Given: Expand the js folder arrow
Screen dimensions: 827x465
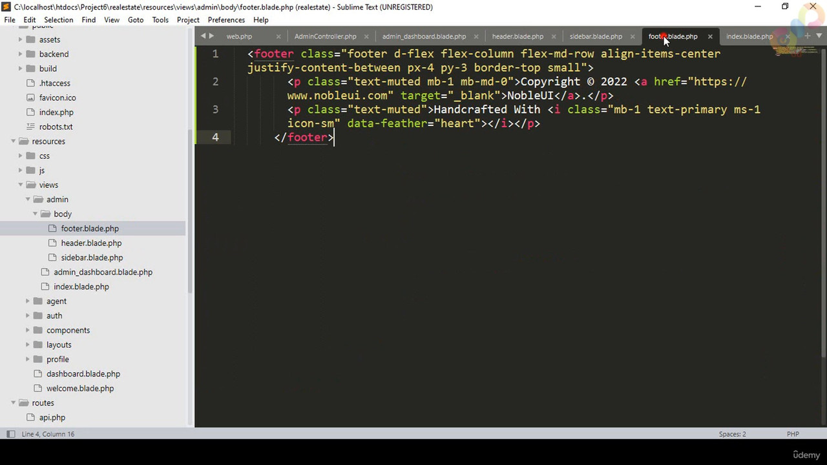Looking at the screenshot, I should click(x=21, y=170).
